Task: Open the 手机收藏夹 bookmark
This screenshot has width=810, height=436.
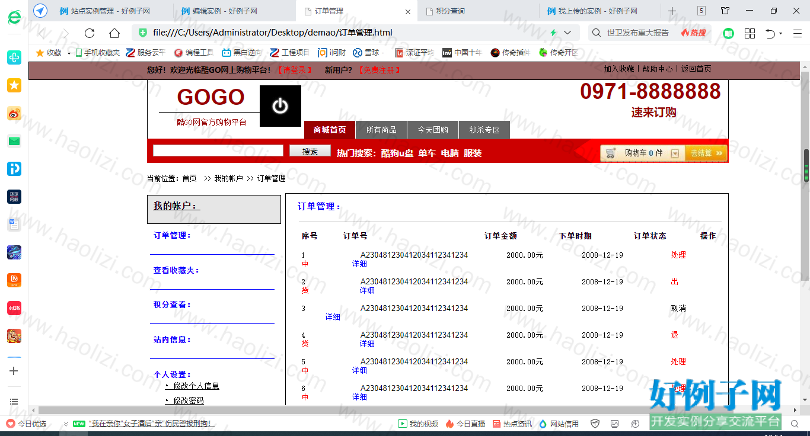Action: 98,53
